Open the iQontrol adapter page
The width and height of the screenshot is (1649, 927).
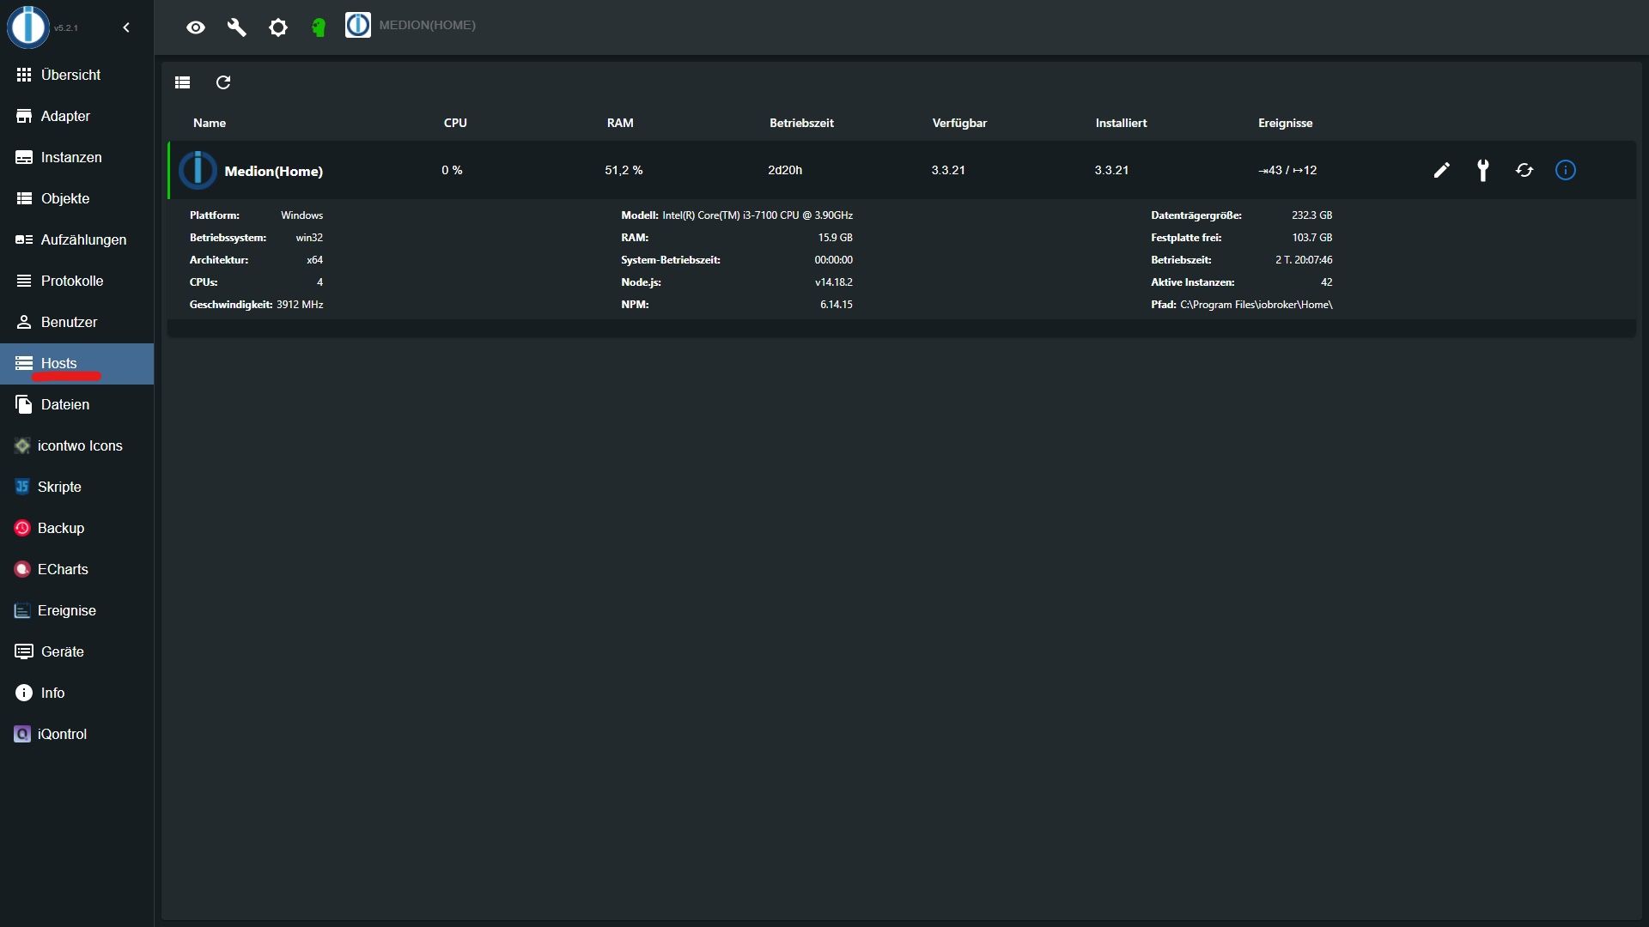point(61,734)
